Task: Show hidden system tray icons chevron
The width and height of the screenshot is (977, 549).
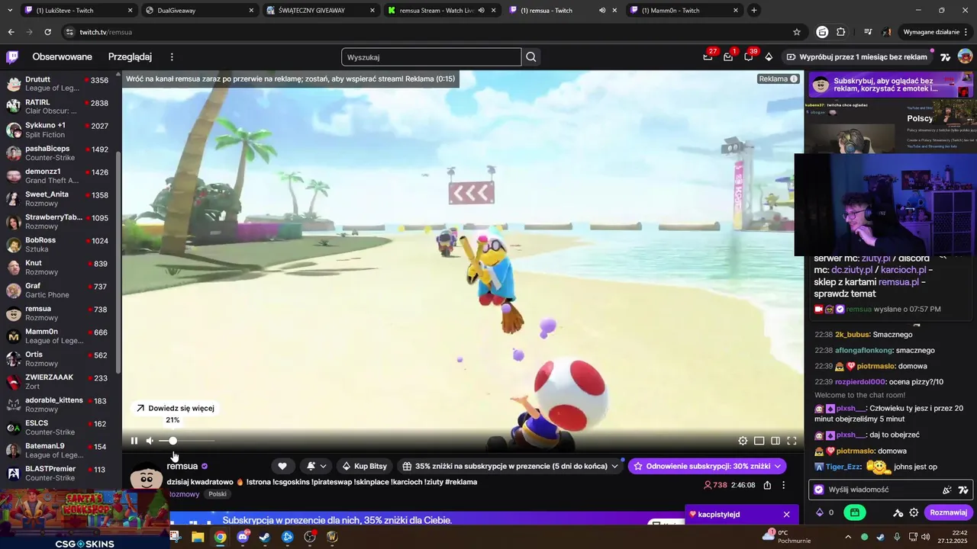Action: (847, 537)
